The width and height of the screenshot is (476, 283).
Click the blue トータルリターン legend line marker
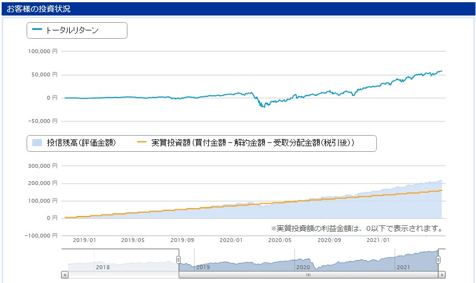37,29
